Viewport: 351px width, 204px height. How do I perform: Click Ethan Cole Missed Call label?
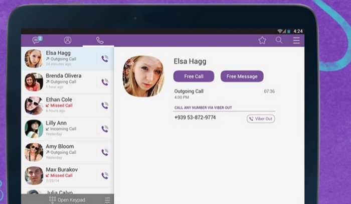pos(59,106)
